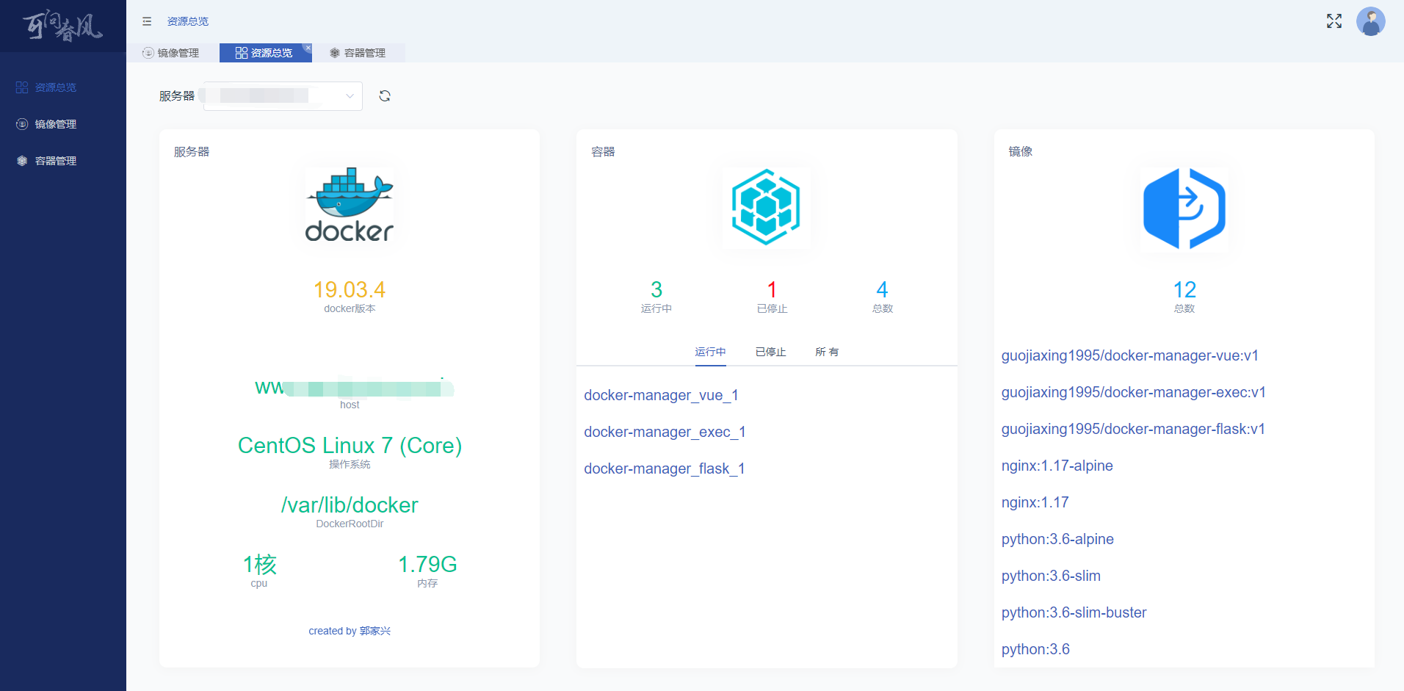The width and height of the screenshot is (1404, 691).
Task: Click the 可问春风 site logo
Action: 62,26
